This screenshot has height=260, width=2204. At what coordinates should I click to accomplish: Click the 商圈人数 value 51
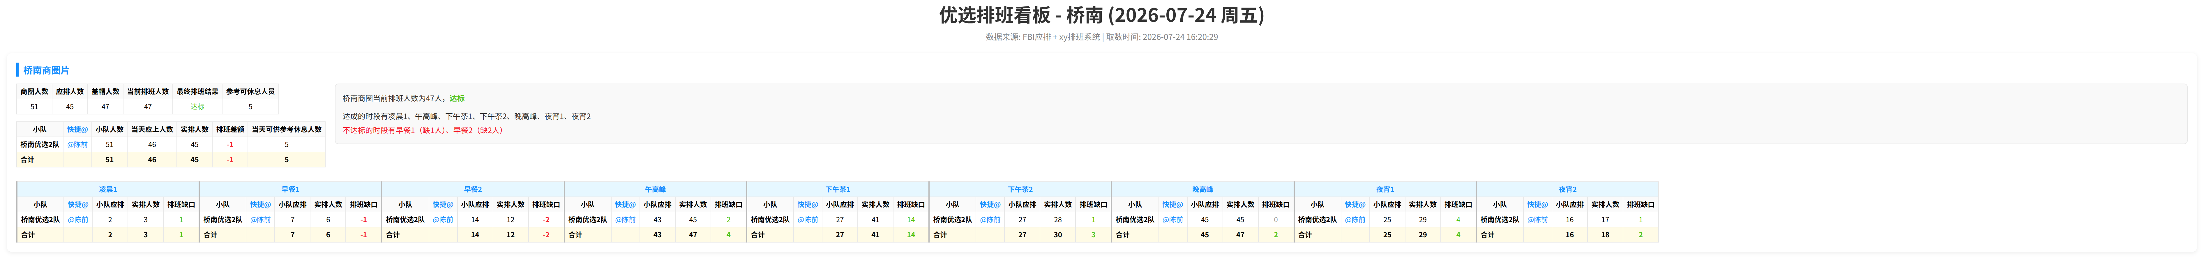tap(34, 107)
